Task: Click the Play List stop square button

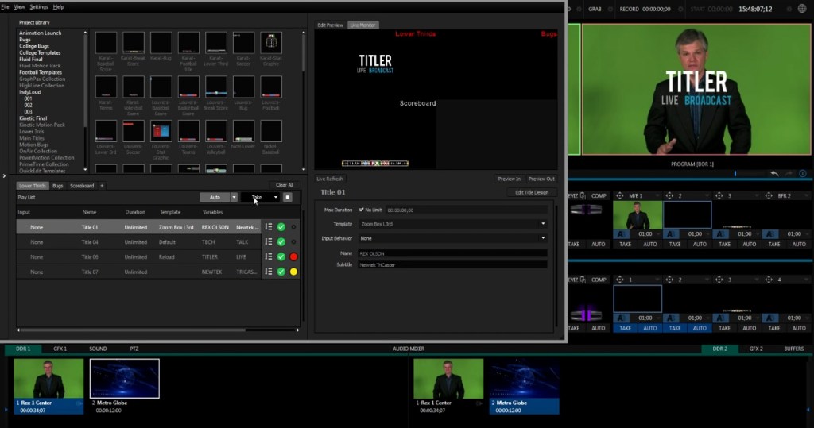Action: click(288, 197)
